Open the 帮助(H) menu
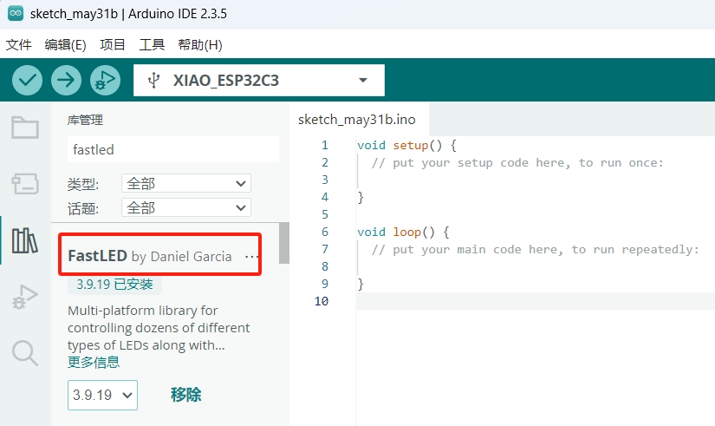Screen dimensions: 715x426 [200, 45]
